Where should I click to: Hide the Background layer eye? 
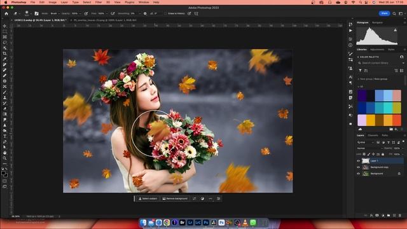click(x=359, y=174)
